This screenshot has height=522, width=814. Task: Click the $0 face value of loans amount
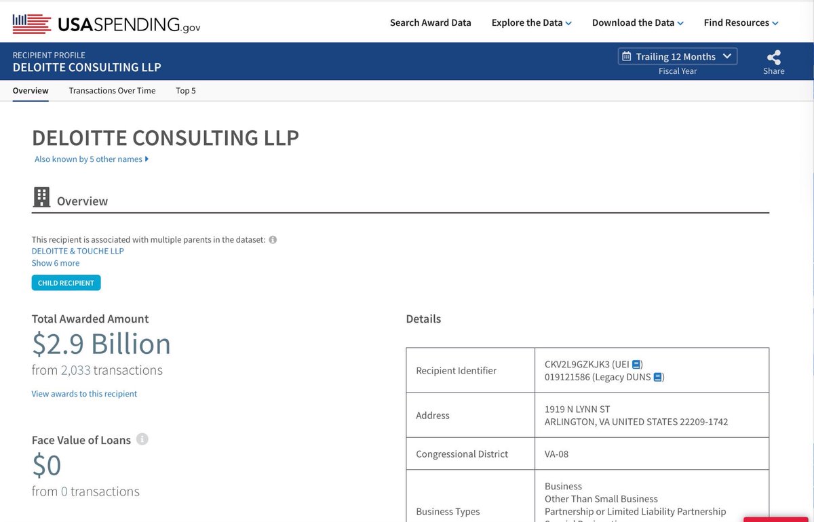click(47, 465)
